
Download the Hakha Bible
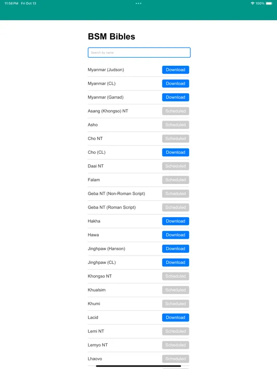176,221
